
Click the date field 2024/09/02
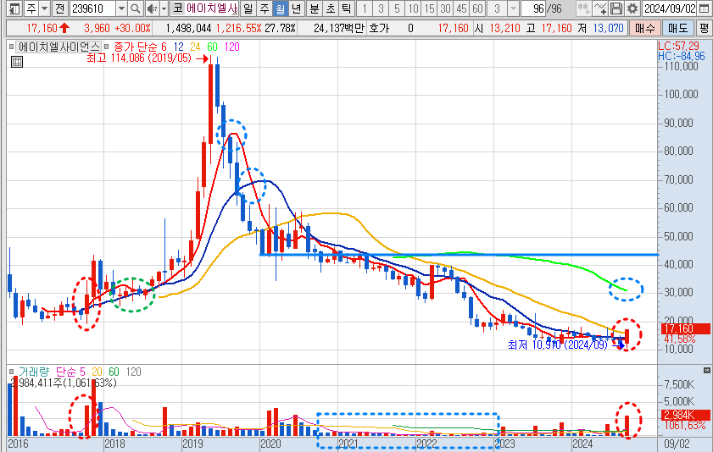pos(670,8)
